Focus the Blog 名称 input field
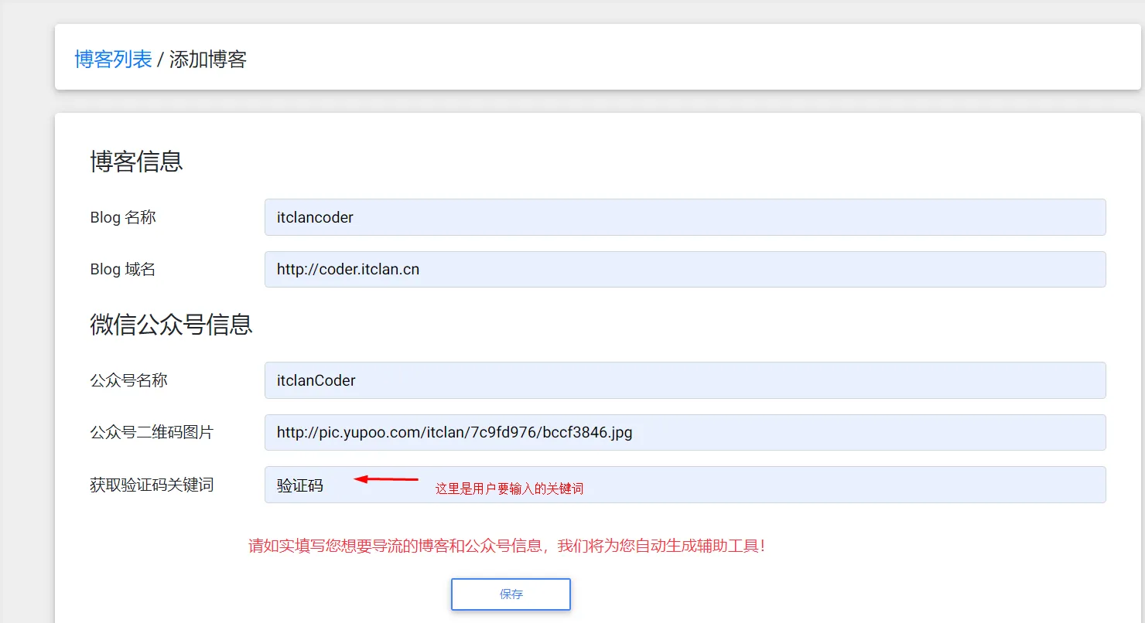The height and width of the screenshot is (623, 1145). [x=685, y=217]
